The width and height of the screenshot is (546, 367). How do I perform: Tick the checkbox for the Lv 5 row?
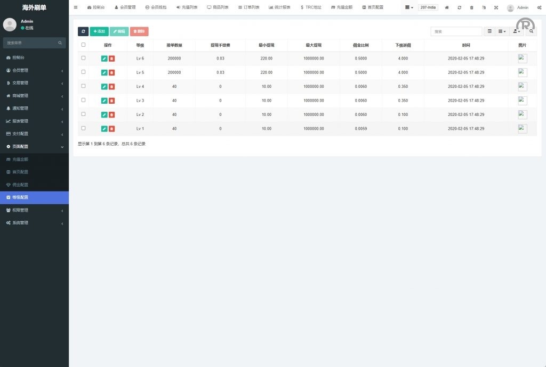(83, 72)
